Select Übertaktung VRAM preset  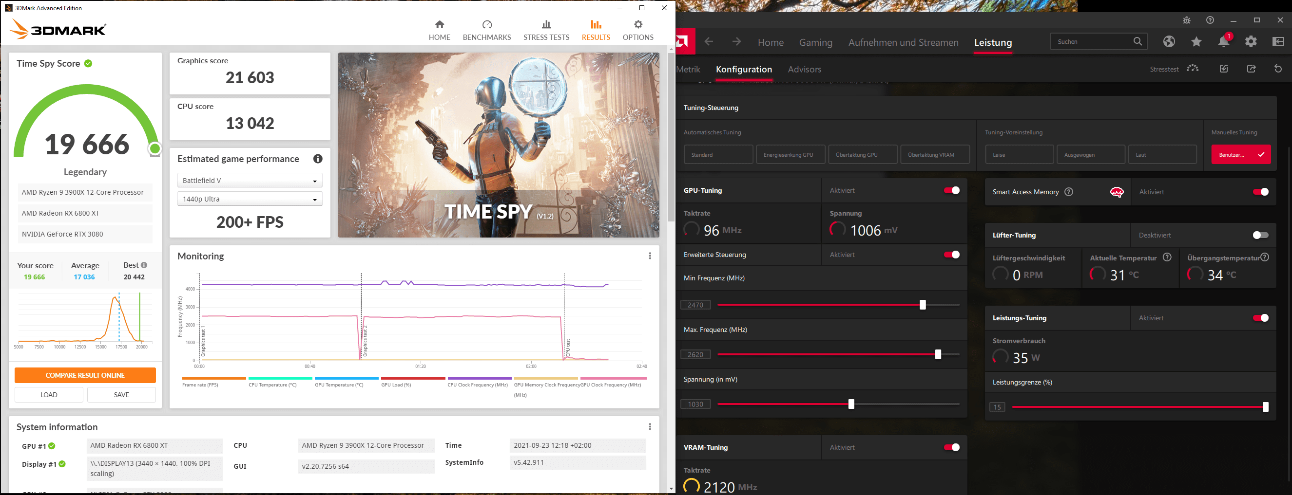coord(935,154)
